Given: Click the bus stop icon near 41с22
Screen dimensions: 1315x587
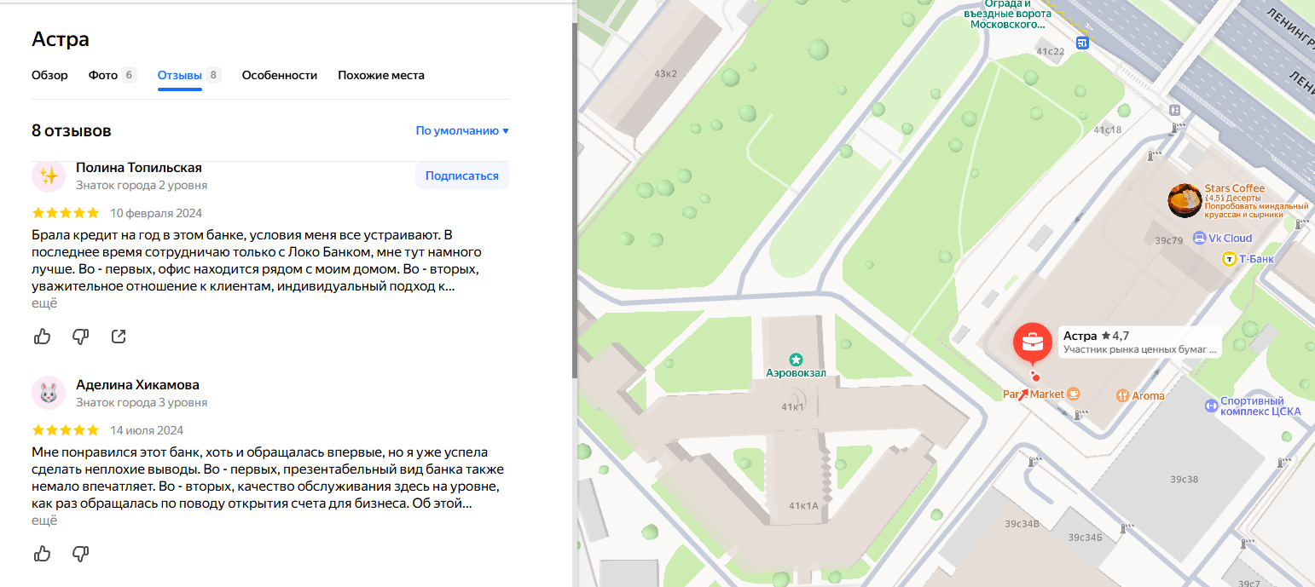Looking at the screenshot, I should 1082,43.
